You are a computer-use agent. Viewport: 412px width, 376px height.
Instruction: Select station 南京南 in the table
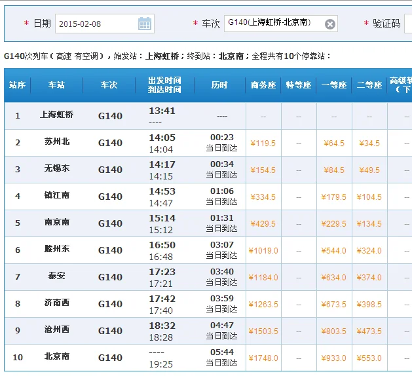[57, 222]
